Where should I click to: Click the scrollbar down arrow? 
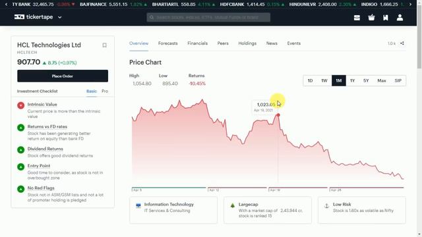pyautogui.click(x=419, y=235)
